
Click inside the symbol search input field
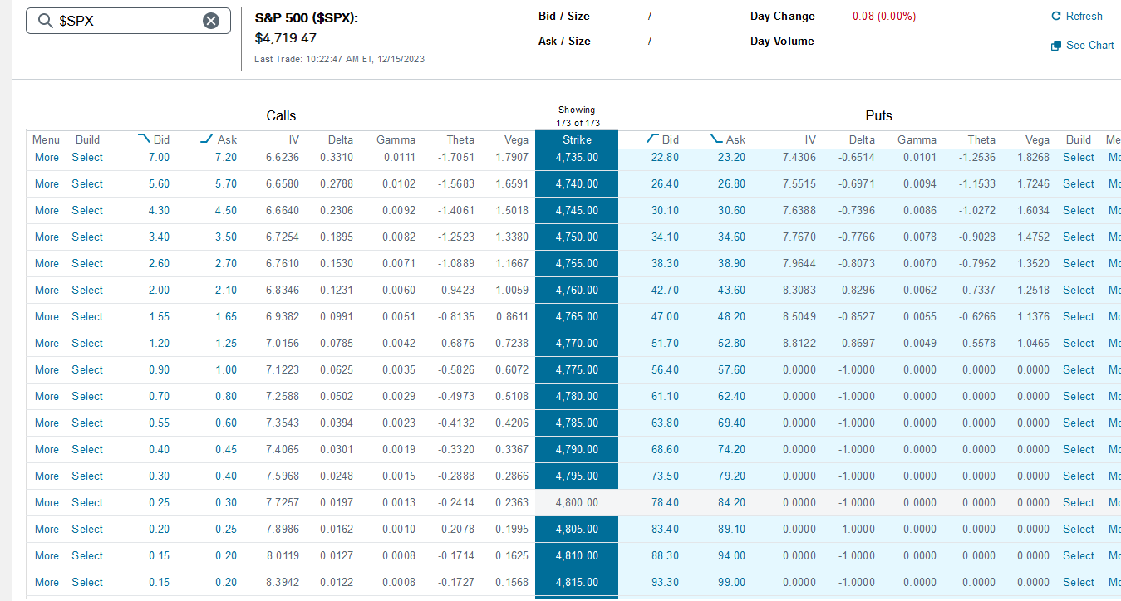tap(125, 21)
